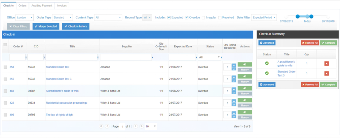Open the Content Type dropdown
Viewport: 340px width, 138px height.
click(x=108, y=17)
